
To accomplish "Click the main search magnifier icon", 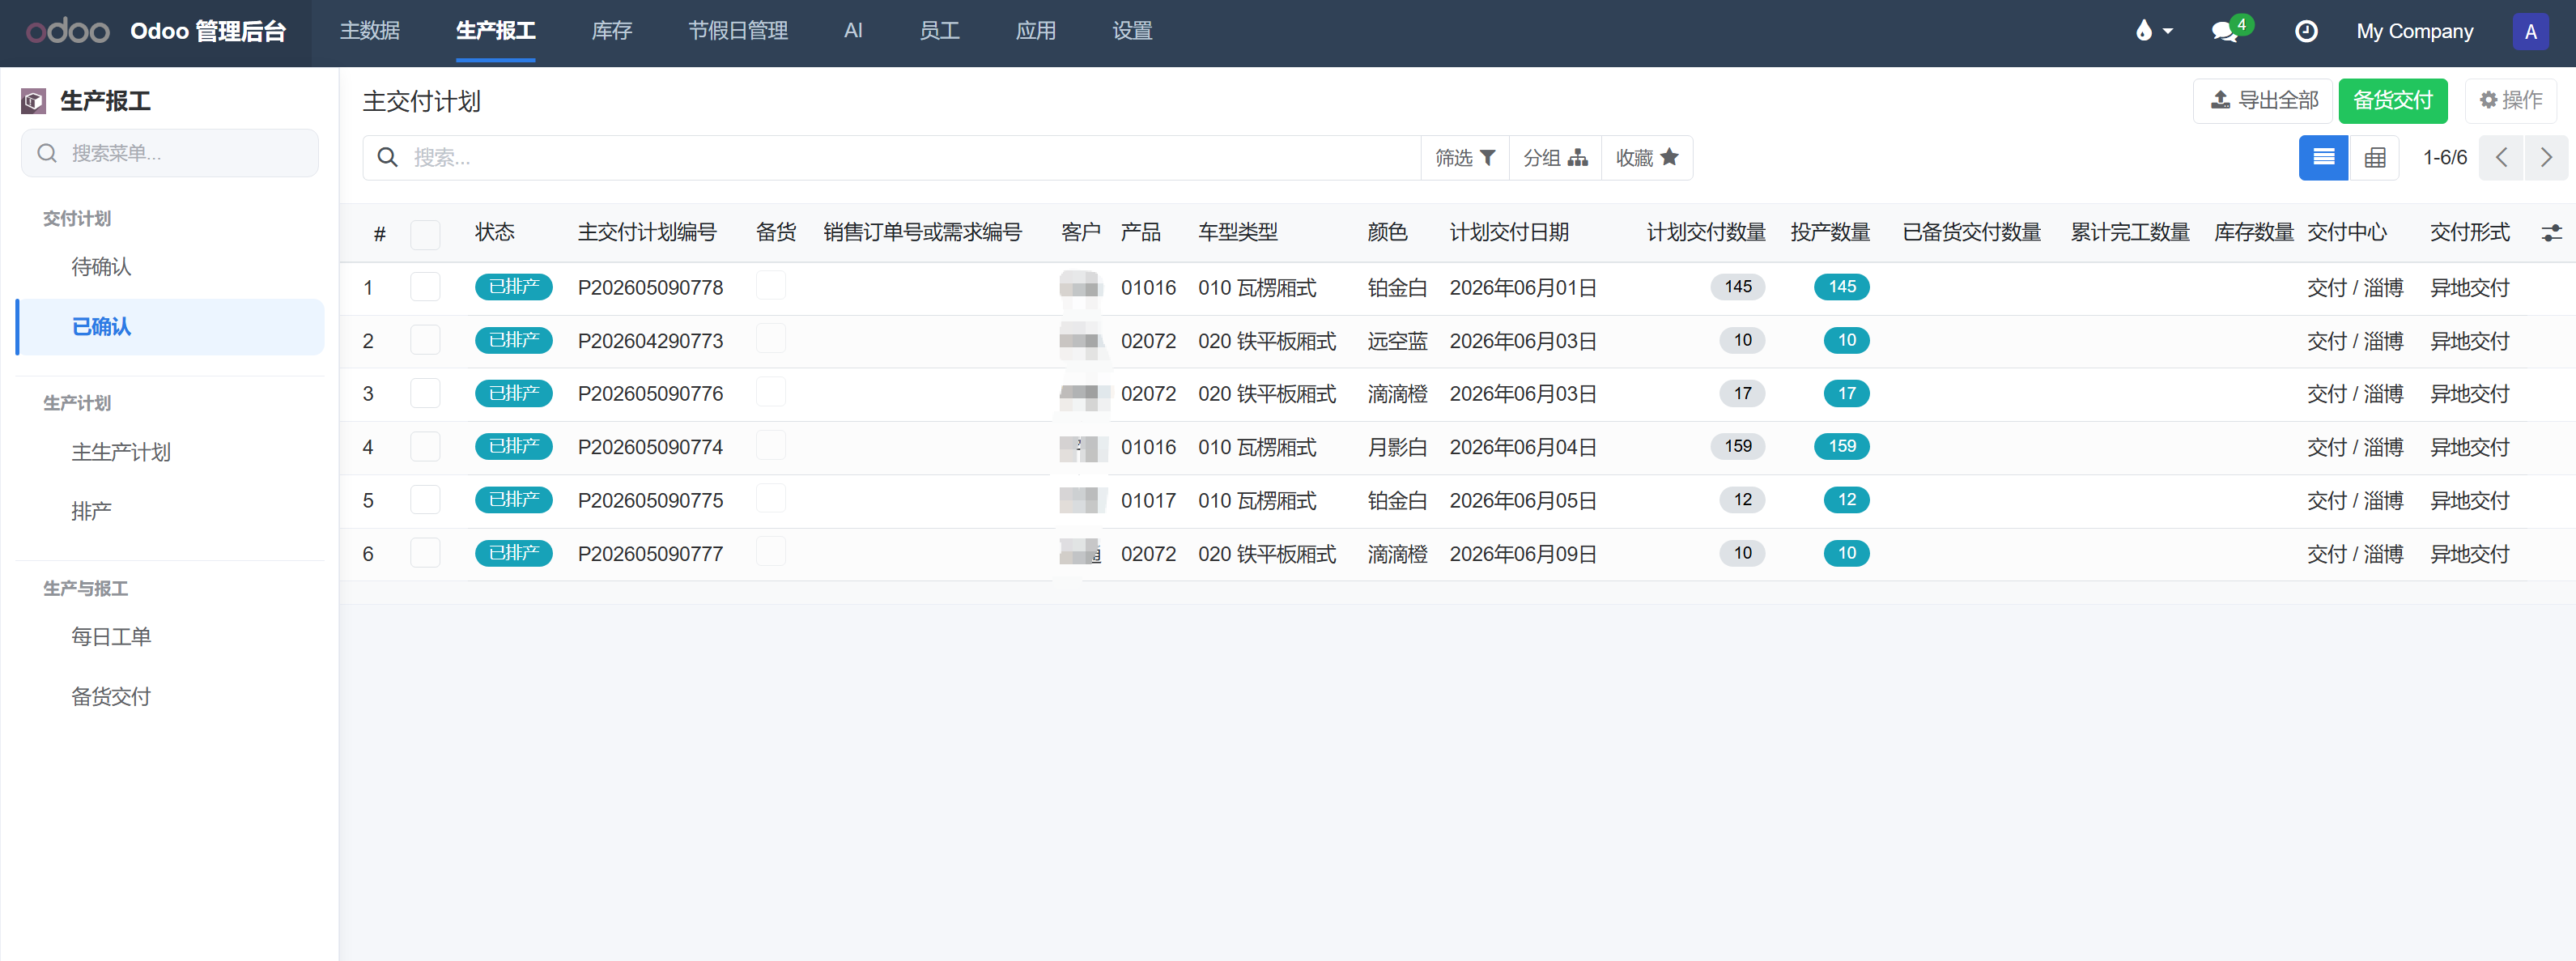I will (x=388, y=157).
